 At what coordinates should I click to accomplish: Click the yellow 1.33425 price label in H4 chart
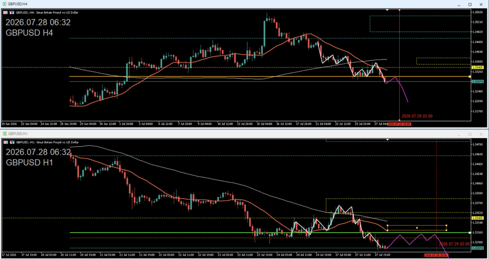pyautogui.click(x=478, y=67)
